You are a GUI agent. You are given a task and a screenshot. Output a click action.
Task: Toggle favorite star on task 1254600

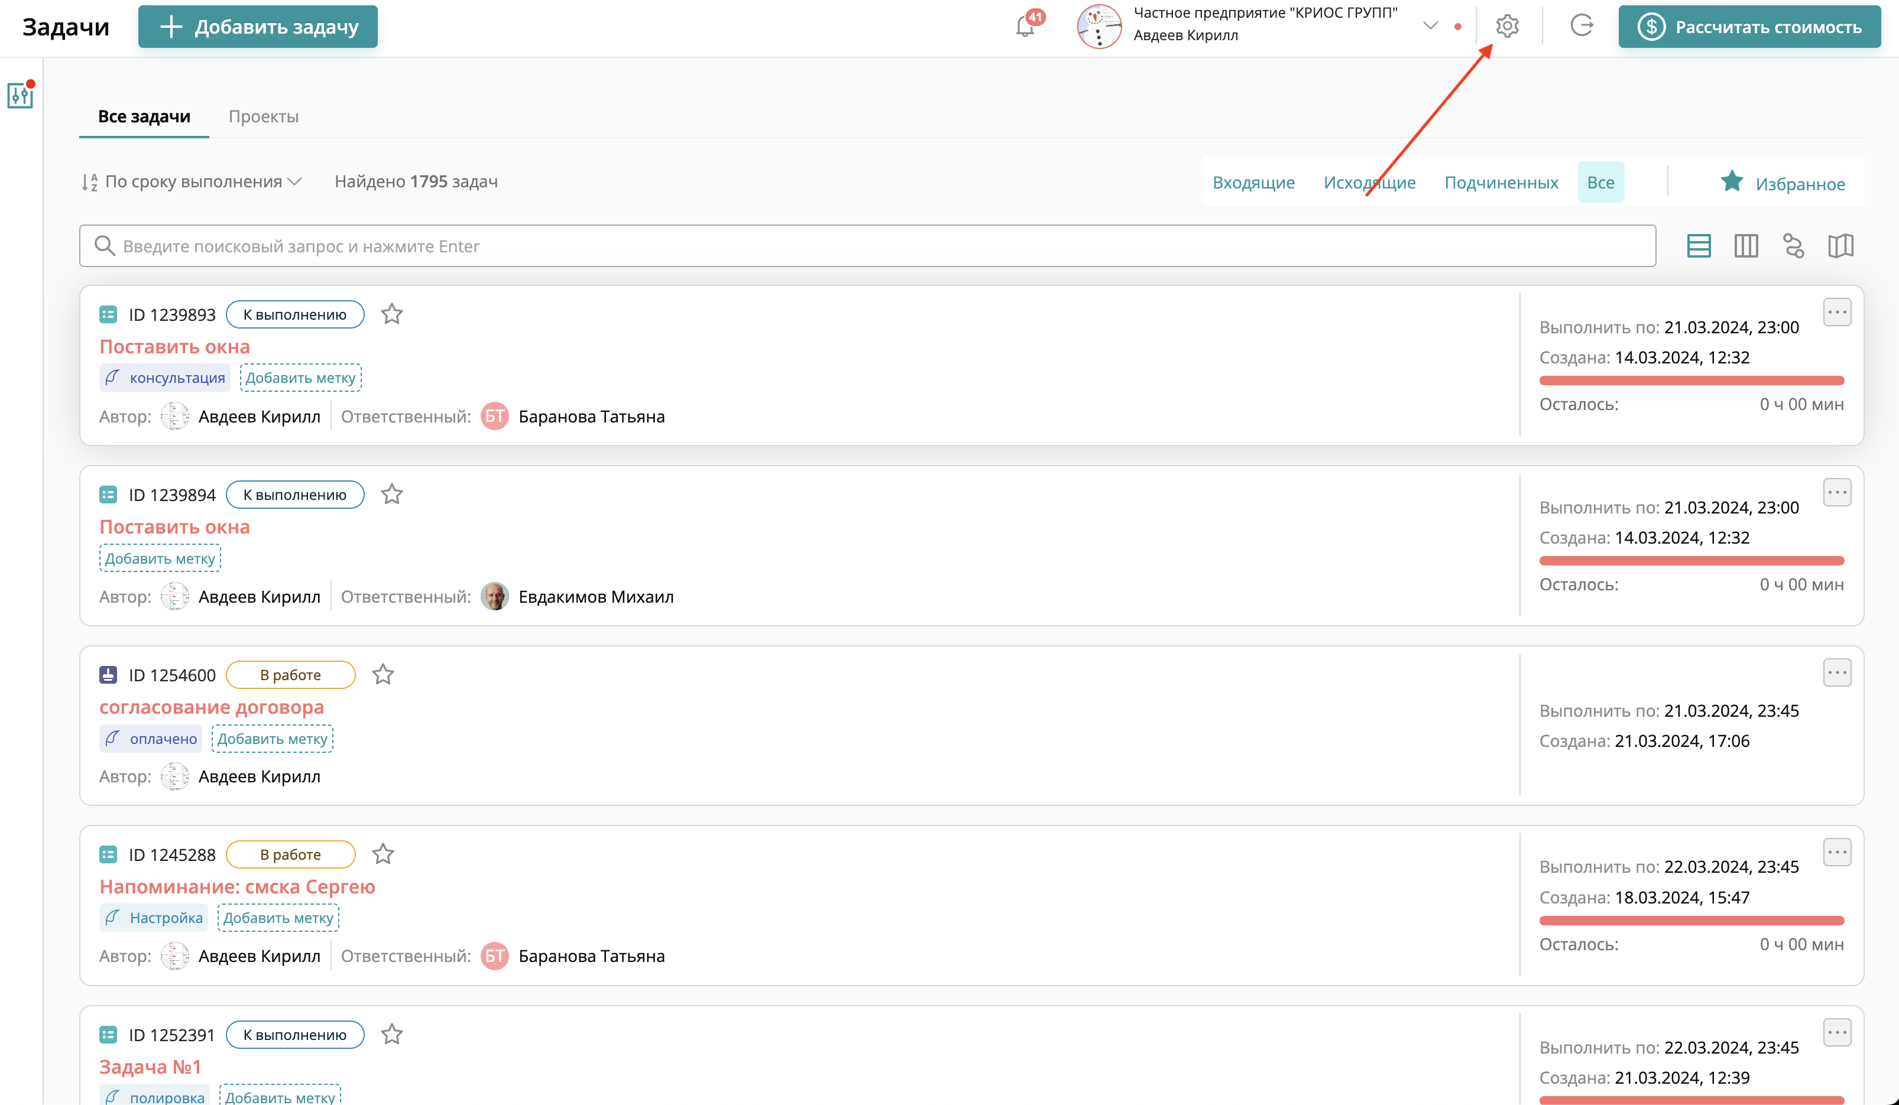click(x=383, y=675)
